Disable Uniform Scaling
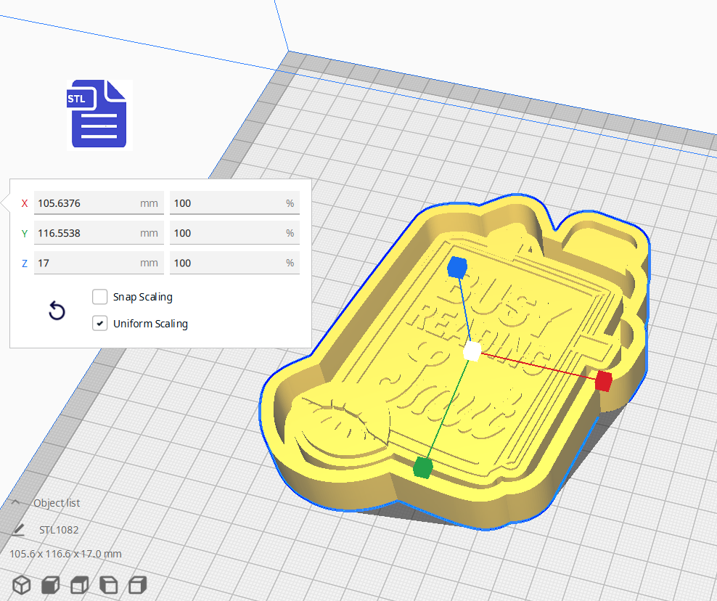The height and width of the screenshot is (601, 717). (x=99, y=323)
